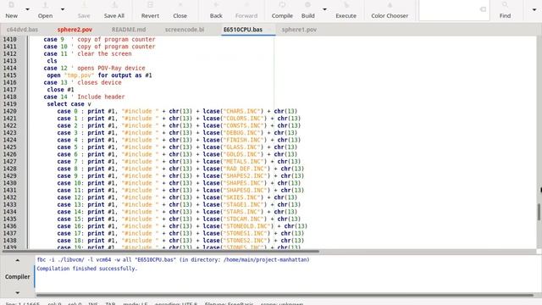This screenshot has height=305, width=542.
Task: Switch to the sphere2.pov tab
Action: click(x=75, y=30)
